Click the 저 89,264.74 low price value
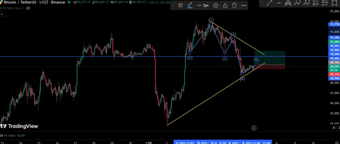 tap(119, 2)
